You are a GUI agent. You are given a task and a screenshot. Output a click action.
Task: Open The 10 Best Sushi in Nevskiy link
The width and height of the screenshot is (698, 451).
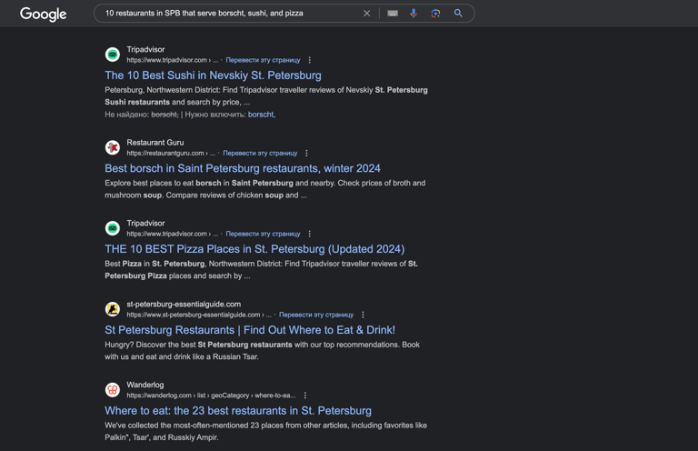[213, 75]
